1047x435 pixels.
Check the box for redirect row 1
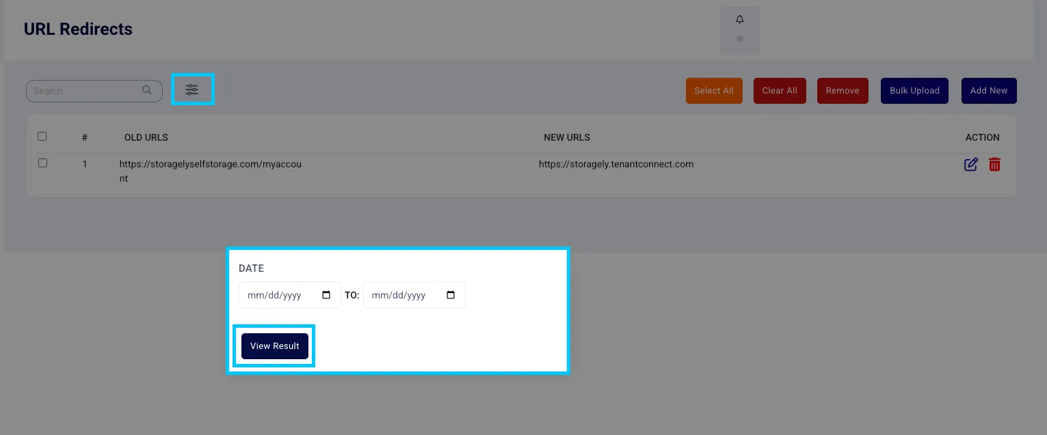point(42,163)
